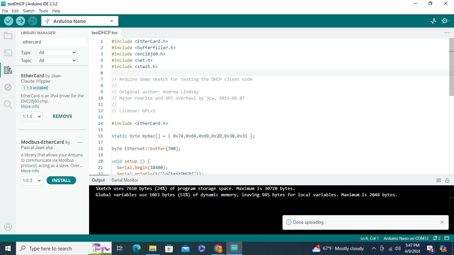454x255 pixels.
Task: Open Modbus-EtherCard three-dots options
Action: (x=80, y=142)
